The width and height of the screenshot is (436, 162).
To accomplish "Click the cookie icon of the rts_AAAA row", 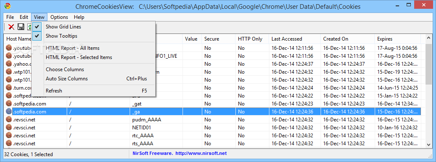I will pos(9,144).
